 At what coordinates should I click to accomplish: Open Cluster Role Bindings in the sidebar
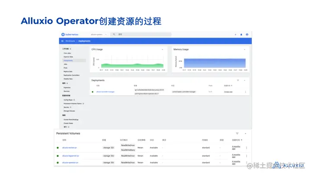click(71, 120)
